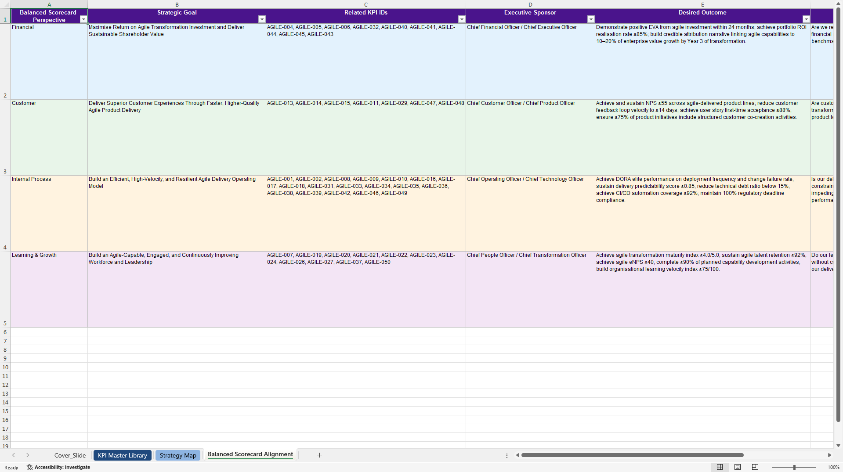Select the Learning & Growth cell
843x472 pixels.
pyautogui.click(x=49, y=289)
